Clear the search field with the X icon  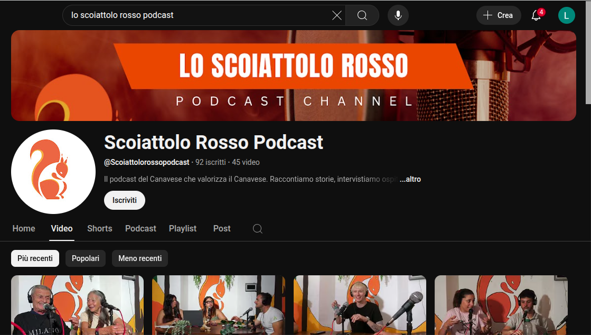[336, 15]
